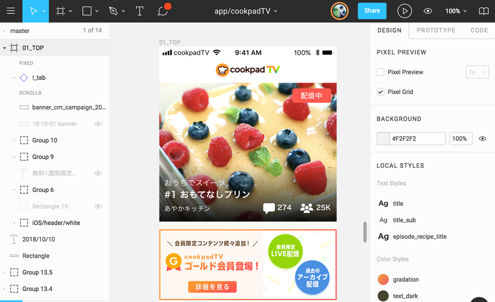Viewport: 495px width, 302px height.
Task: Open the hamburger main menu
Action: [11, 11]
